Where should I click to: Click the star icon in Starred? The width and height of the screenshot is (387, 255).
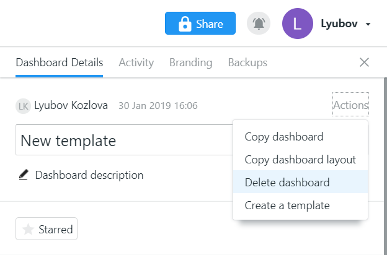28,229
